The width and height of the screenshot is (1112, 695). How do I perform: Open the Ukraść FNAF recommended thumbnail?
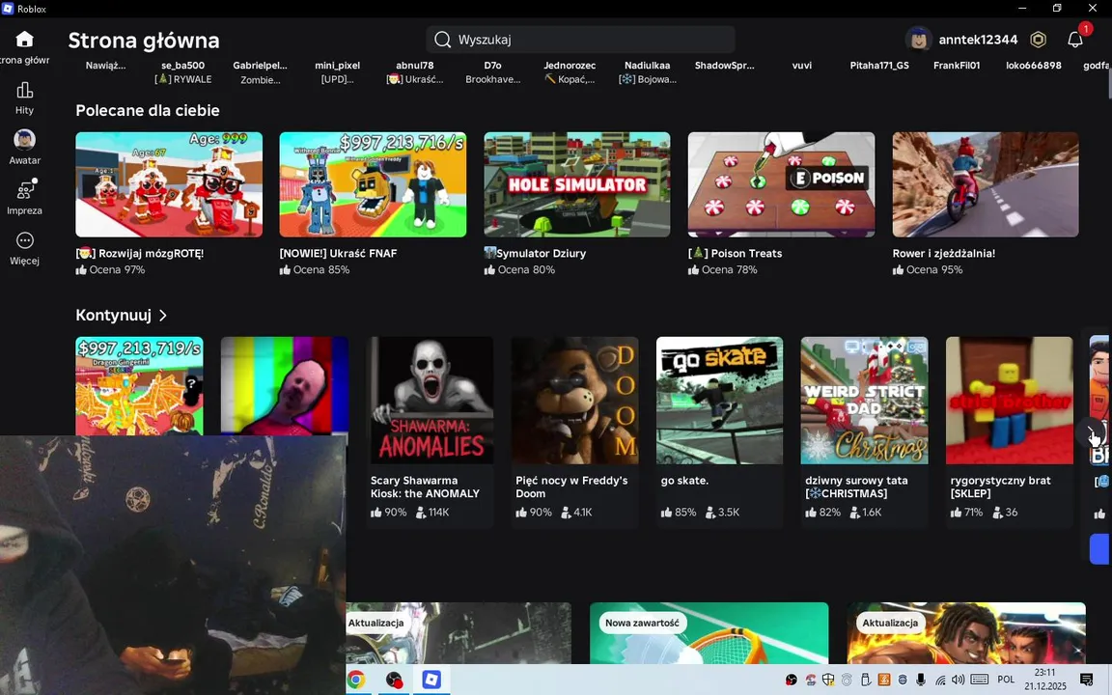tap(373, 184)
